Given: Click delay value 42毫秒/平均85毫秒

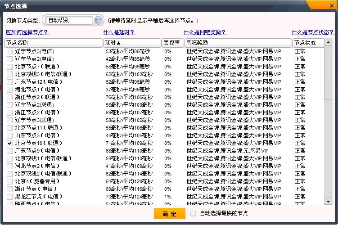Looking at the screenshot, I should (x=128, y=59).
